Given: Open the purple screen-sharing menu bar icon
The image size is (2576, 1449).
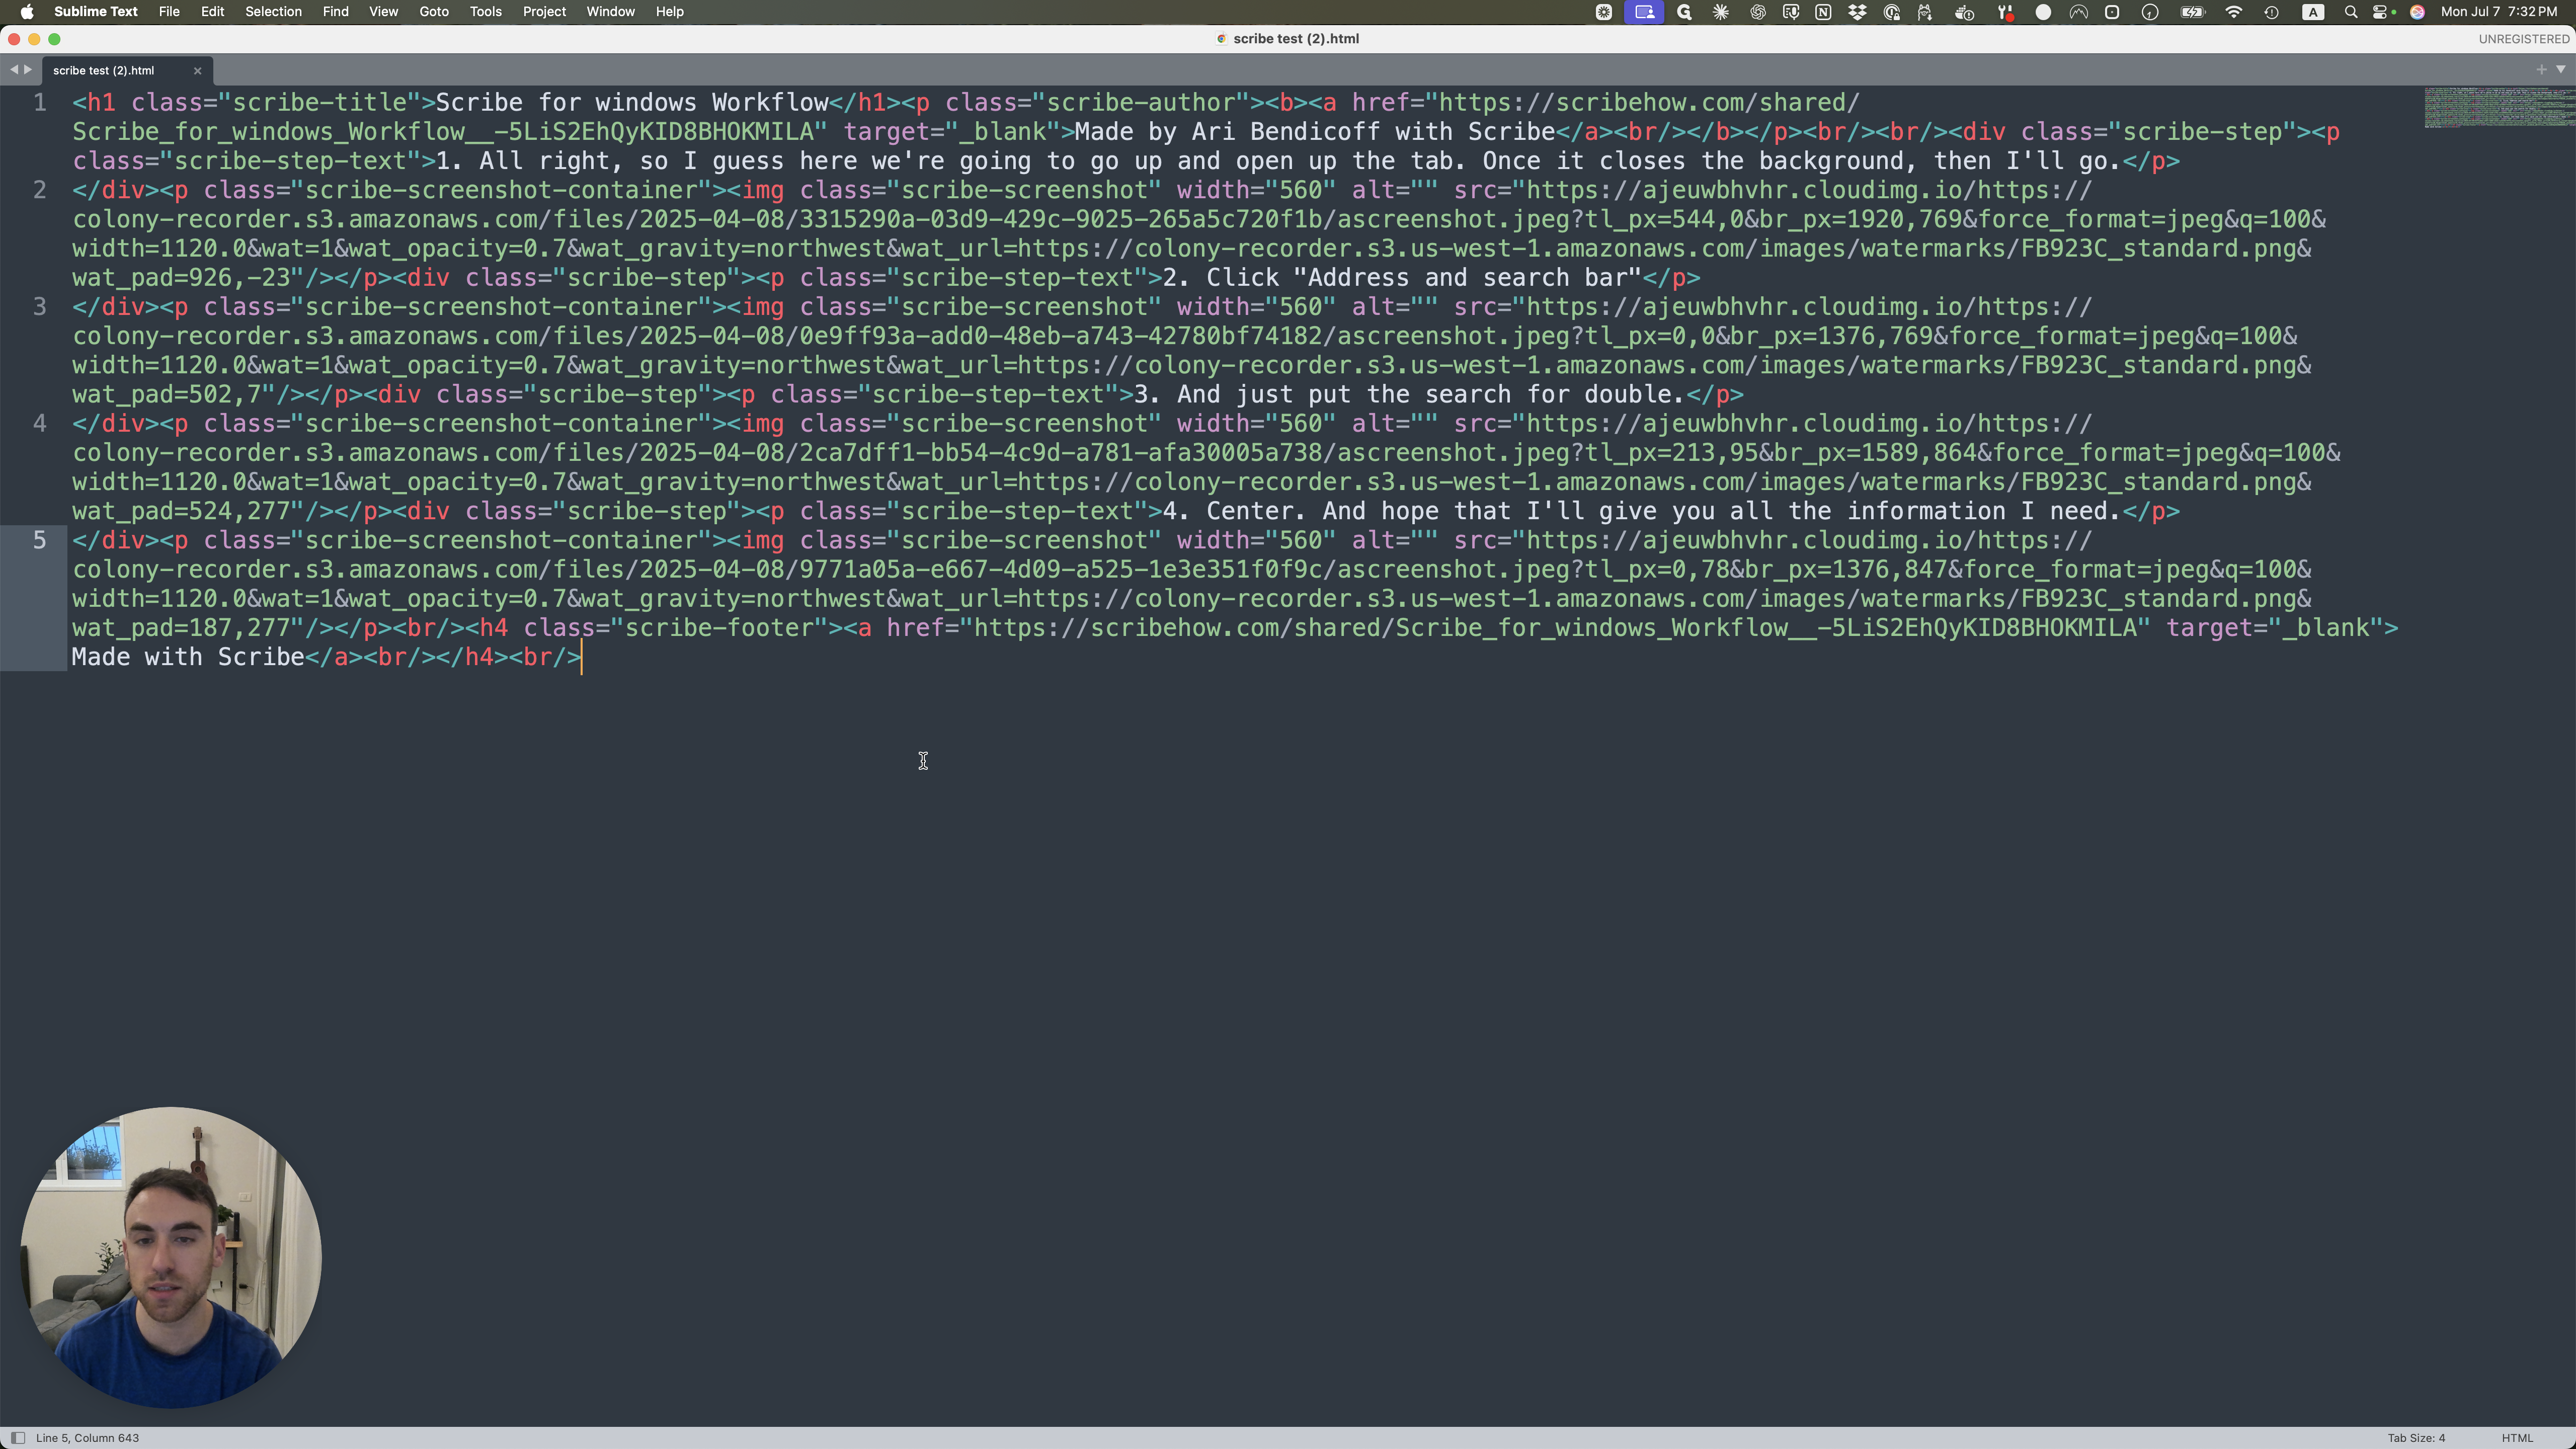Looking at the screenshot, I should tap(1644, 12).
